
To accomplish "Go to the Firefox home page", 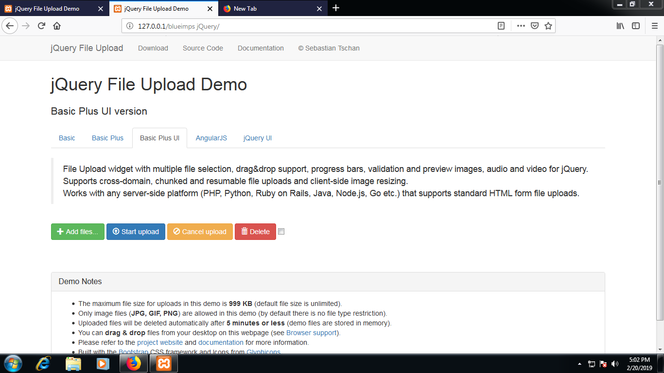I will (57, 26).
